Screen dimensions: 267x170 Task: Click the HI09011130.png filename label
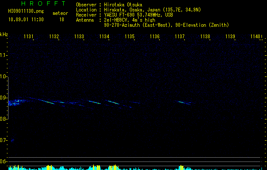pos(26,11)
